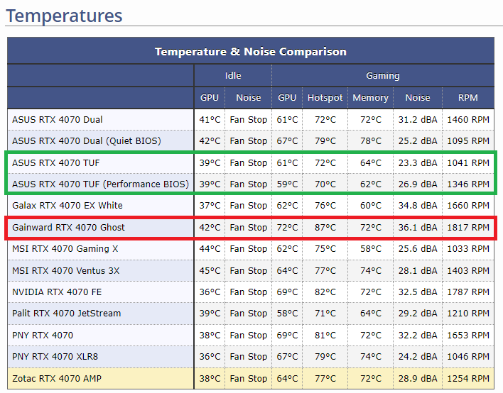
Task: Click the 36.1 dBA noise value
Action: click(x=418, y=228)
